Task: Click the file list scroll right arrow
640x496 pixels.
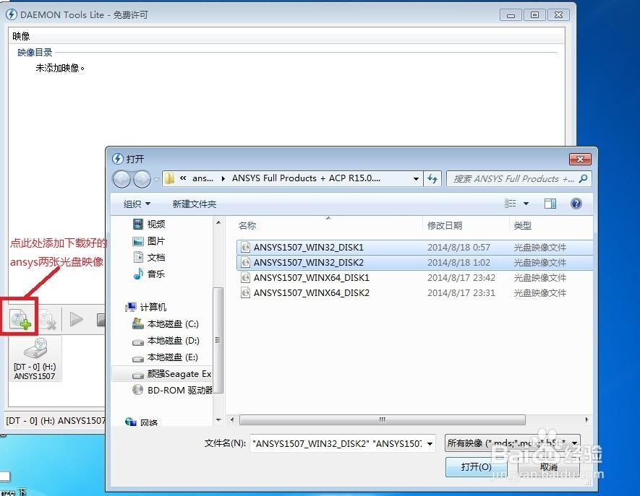Action: point(587,419)
